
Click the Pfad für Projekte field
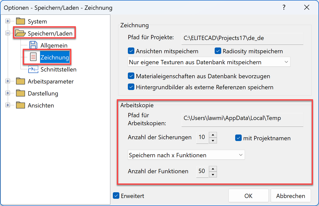pos(242,38)
